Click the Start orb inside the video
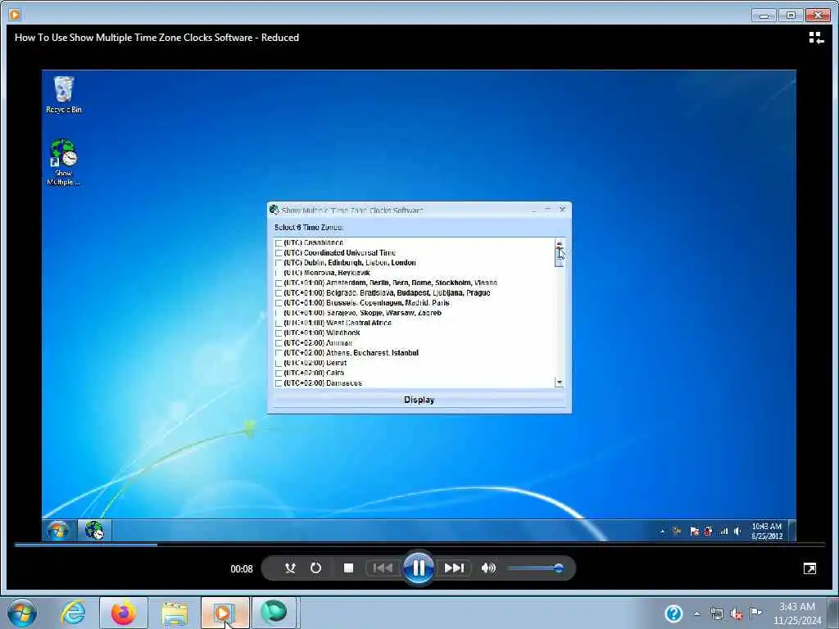This screenshot has height=629, width=839. point(57,531)
